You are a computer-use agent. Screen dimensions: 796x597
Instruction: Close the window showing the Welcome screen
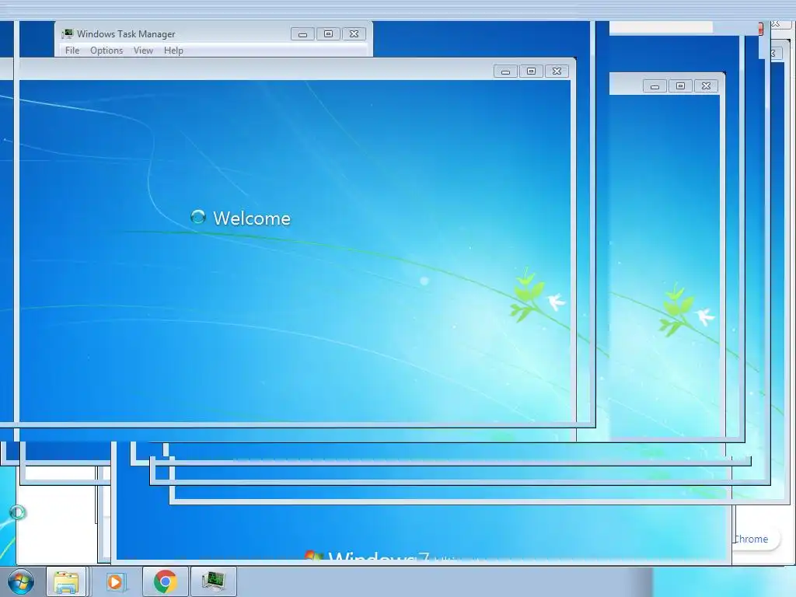557,72
